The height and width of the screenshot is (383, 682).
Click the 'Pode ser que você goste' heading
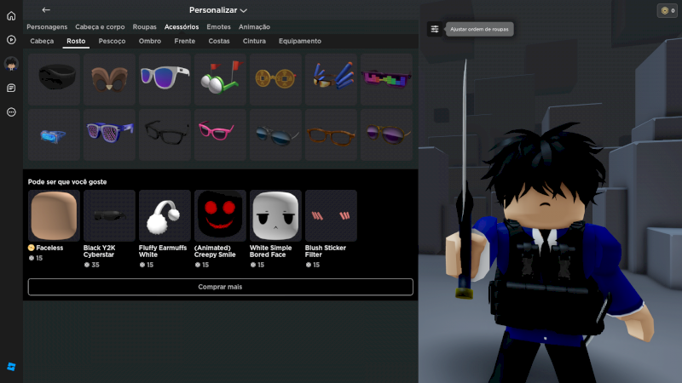coord(67,182)
